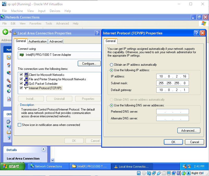The image size is (209, 176).
Task: Click the green Back arrow in Network Connections
Action: [5, 32]
